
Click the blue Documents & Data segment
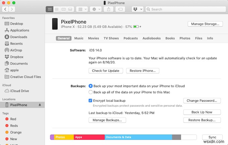[138, 137]
